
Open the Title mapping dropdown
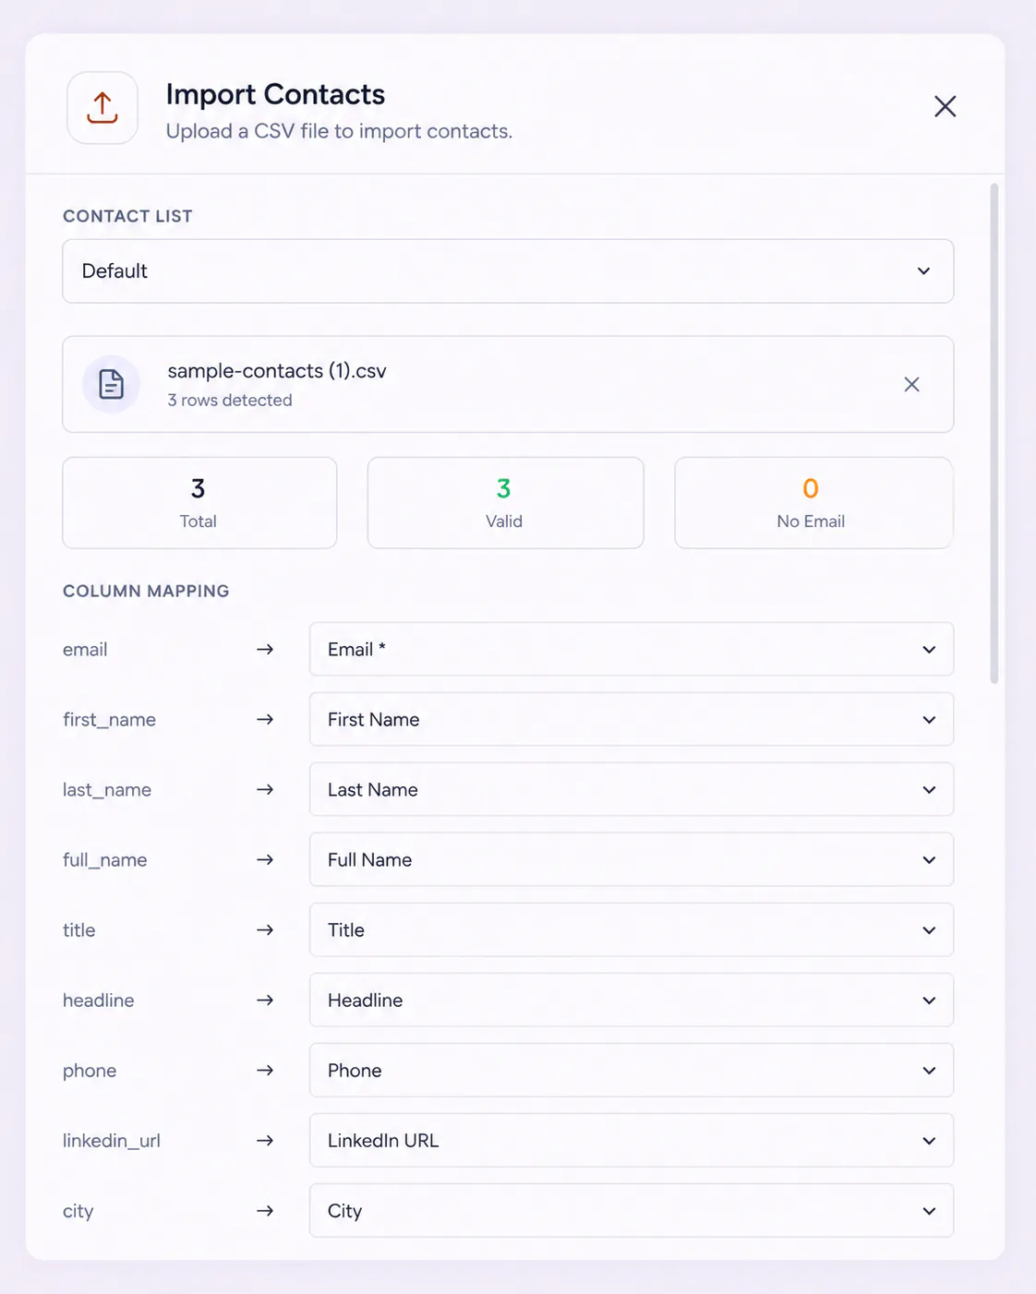point(632,930)
